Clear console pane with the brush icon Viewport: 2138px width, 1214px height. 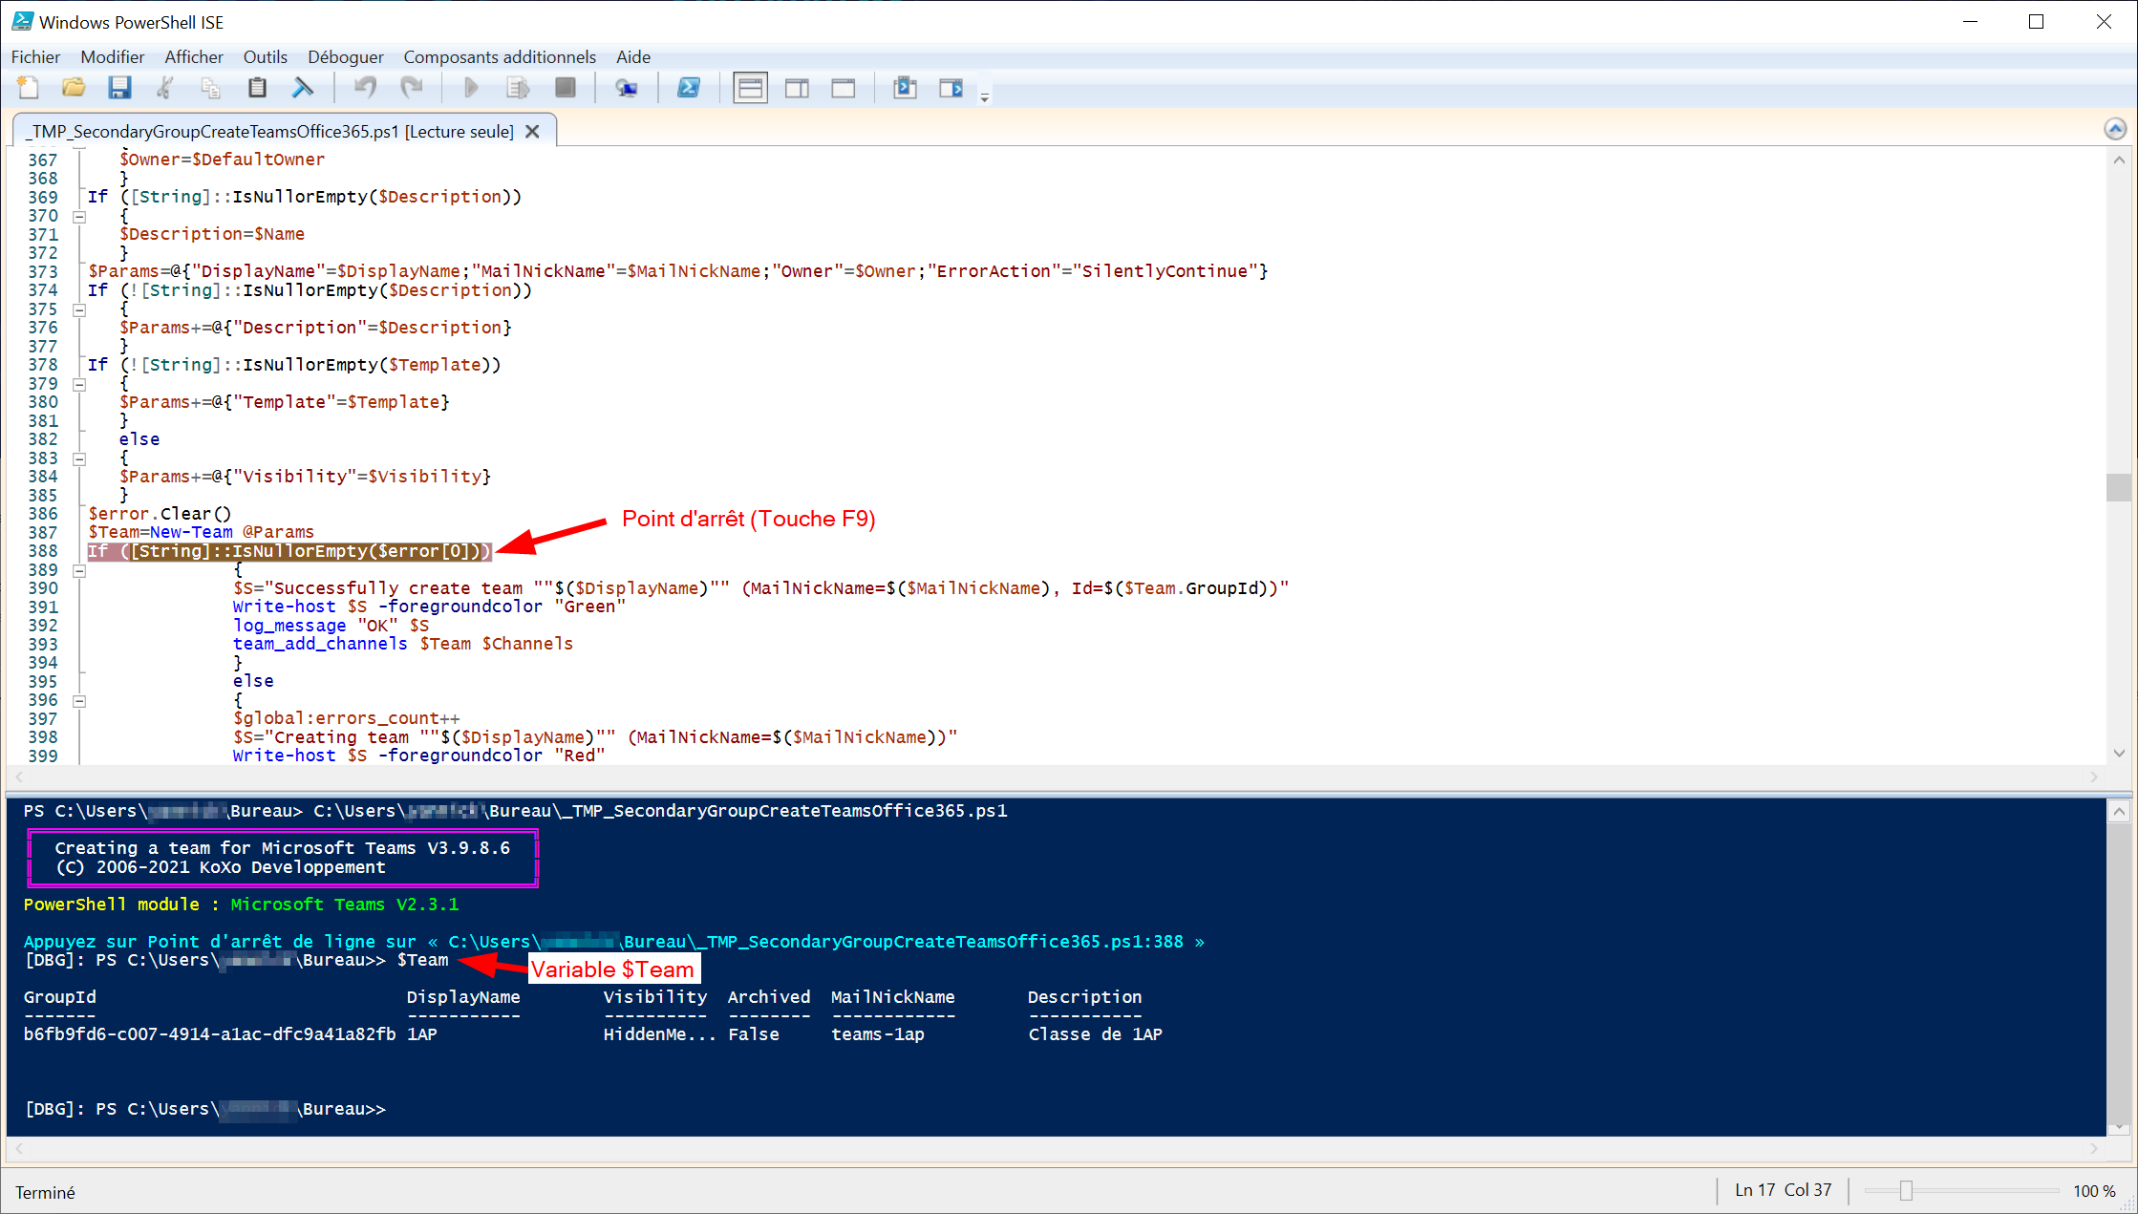pos(303,88)
